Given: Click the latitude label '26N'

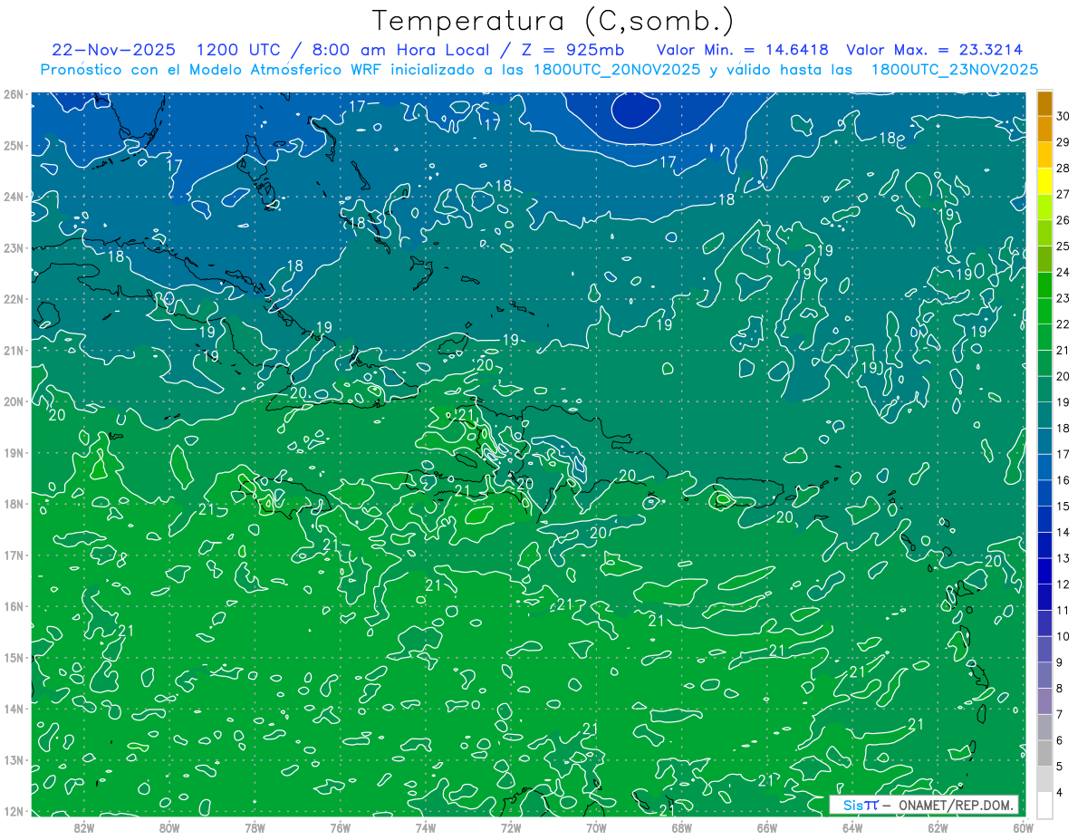Looking at the screenshot, I should pos(13,94).
